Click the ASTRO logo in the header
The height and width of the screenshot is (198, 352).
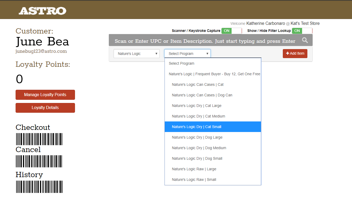pos(43,11)
